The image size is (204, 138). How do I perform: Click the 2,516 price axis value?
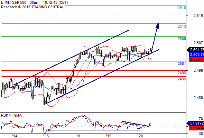click(198, 16)
